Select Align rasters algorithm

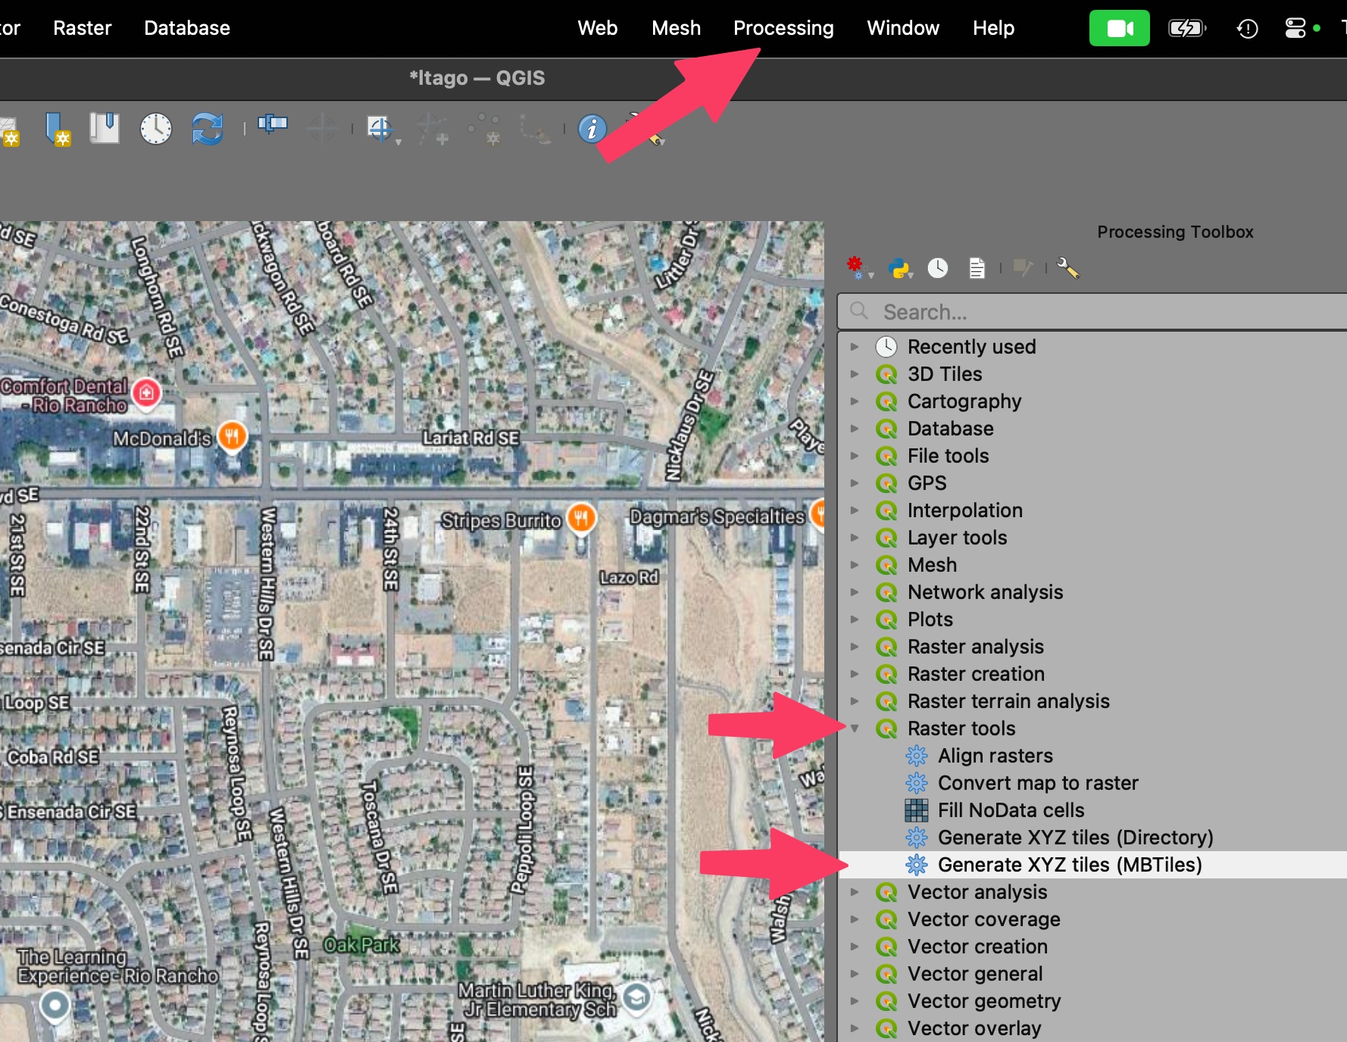995,756
